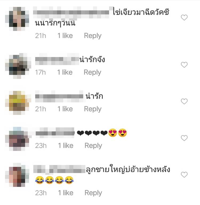
Task: View 1 like on heart emoji comment
Action: [66, 146]
